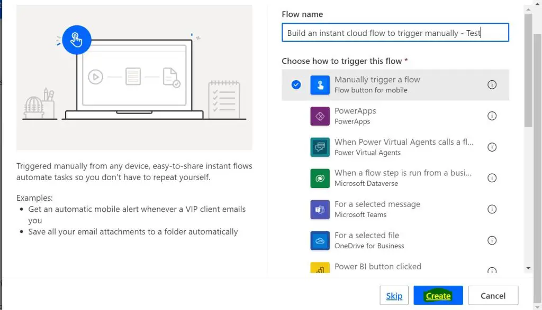The width and height of the screenshot is (542, 310).
Task: Click the blue checkmark on the selected trigger
Action: click(296, 84)
